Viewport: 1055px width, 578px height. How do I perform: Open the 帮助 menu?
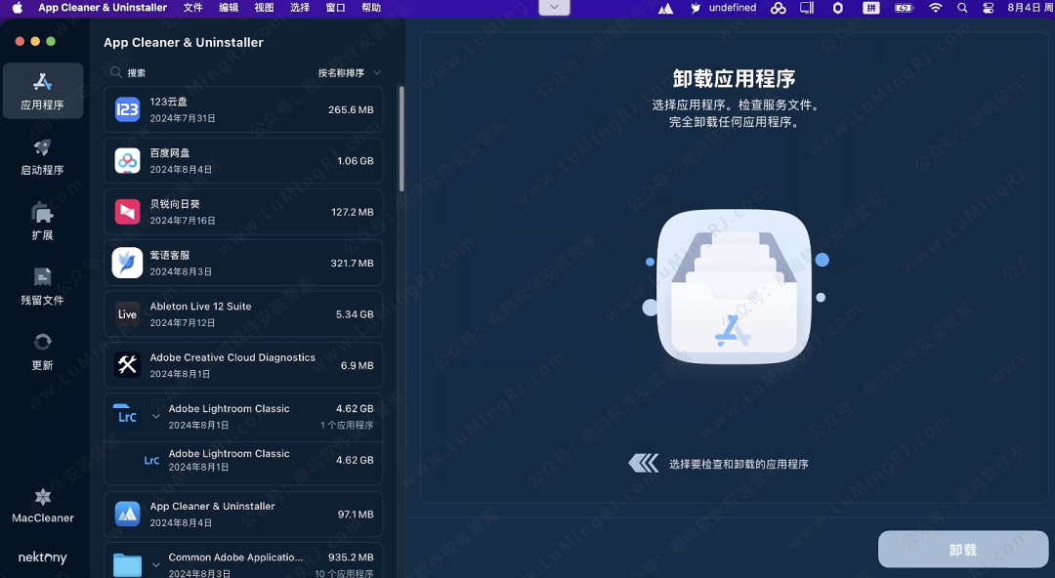371,8
